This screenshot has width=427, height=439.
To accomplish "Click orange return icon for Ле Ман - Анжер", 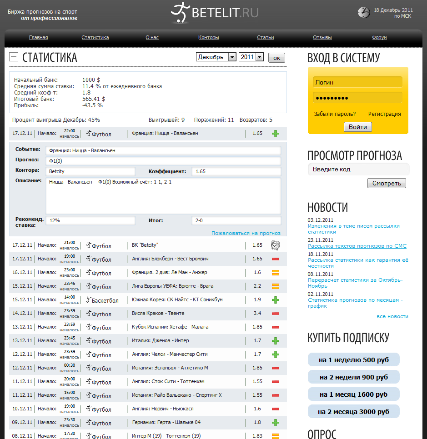I will tap(275, 273).
